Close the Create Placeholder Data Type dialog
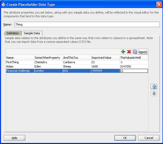This screenshot has width=163, height=144. 159,4
